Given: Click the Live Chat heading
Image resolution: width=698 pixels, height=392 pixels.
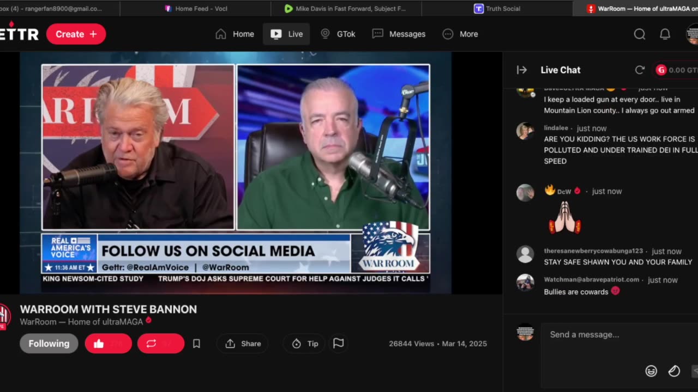Looking at the screenshot, I should click(x=561, y=70).
